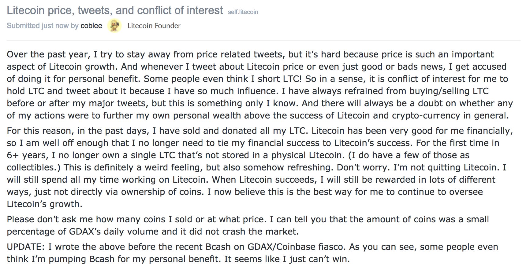Click the horizontal divider below the header

(x=263, y=40)
